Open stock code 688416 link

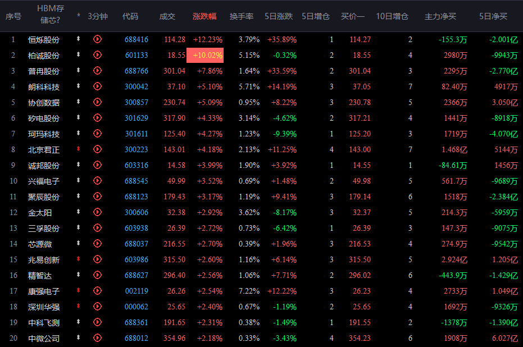pos(137,39)
